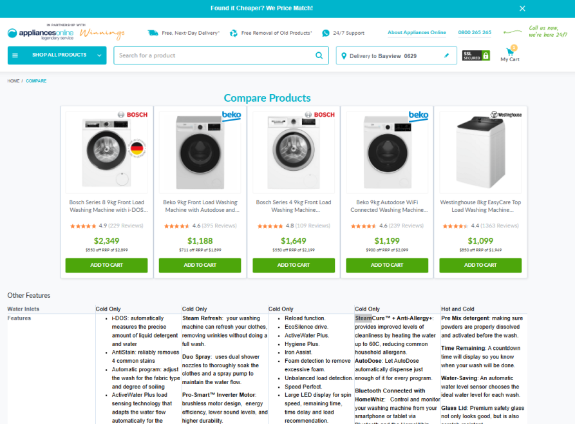Dismiss the Price Match banner
Viewport: 575px width, 424px height.
coord(522,8)
